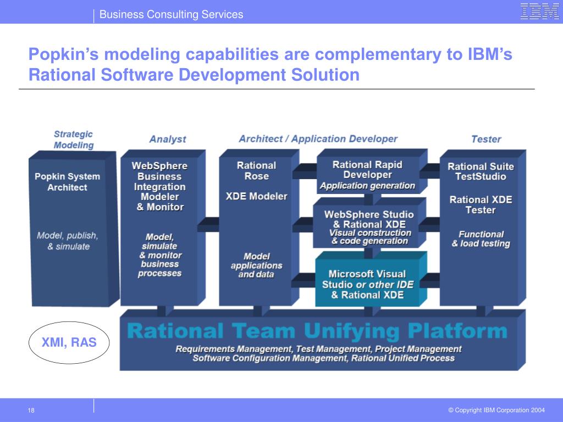Viewport: 563px width, 422px height.
Task: Click the Copyright IBM Corporation 2004 notice
Action: pos(496,410)
